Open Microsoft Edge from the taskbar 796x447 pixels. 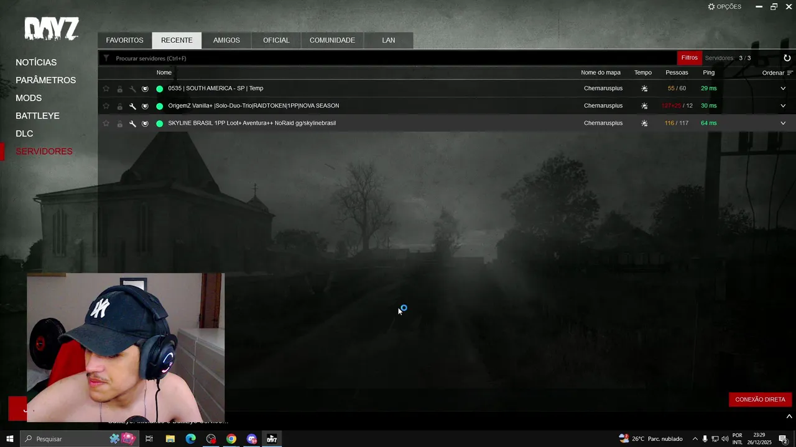tap(190, 439)
